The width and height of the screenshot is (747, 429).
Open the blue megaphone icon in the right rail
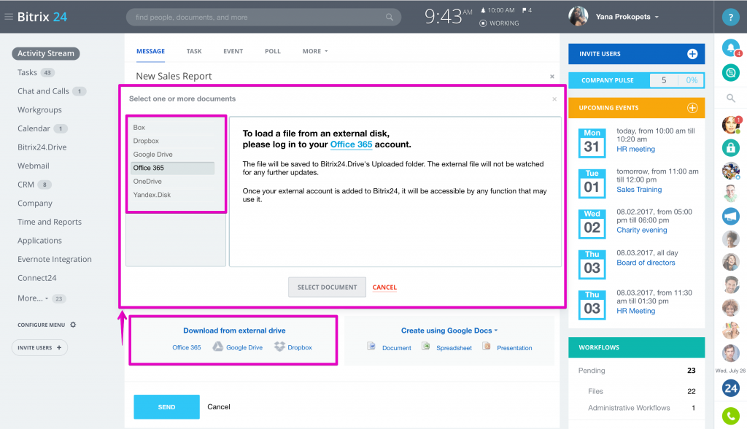click(x=731, y=217)
